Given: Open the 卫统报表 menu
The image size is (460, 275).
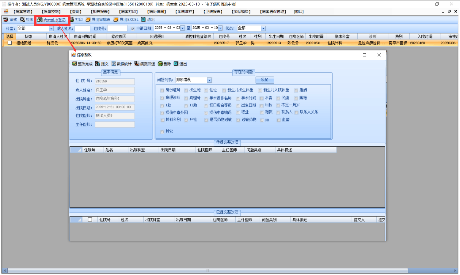Looking at the screenshot, I should point(213,12).
